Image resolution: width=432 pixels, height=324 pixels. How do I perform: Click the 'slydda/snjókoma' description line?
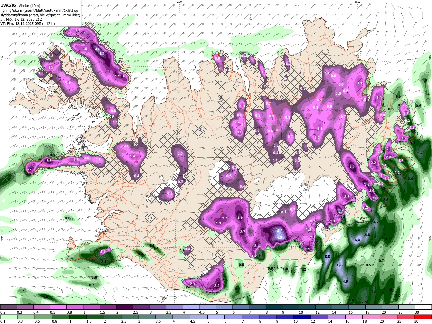pos(40,15)
